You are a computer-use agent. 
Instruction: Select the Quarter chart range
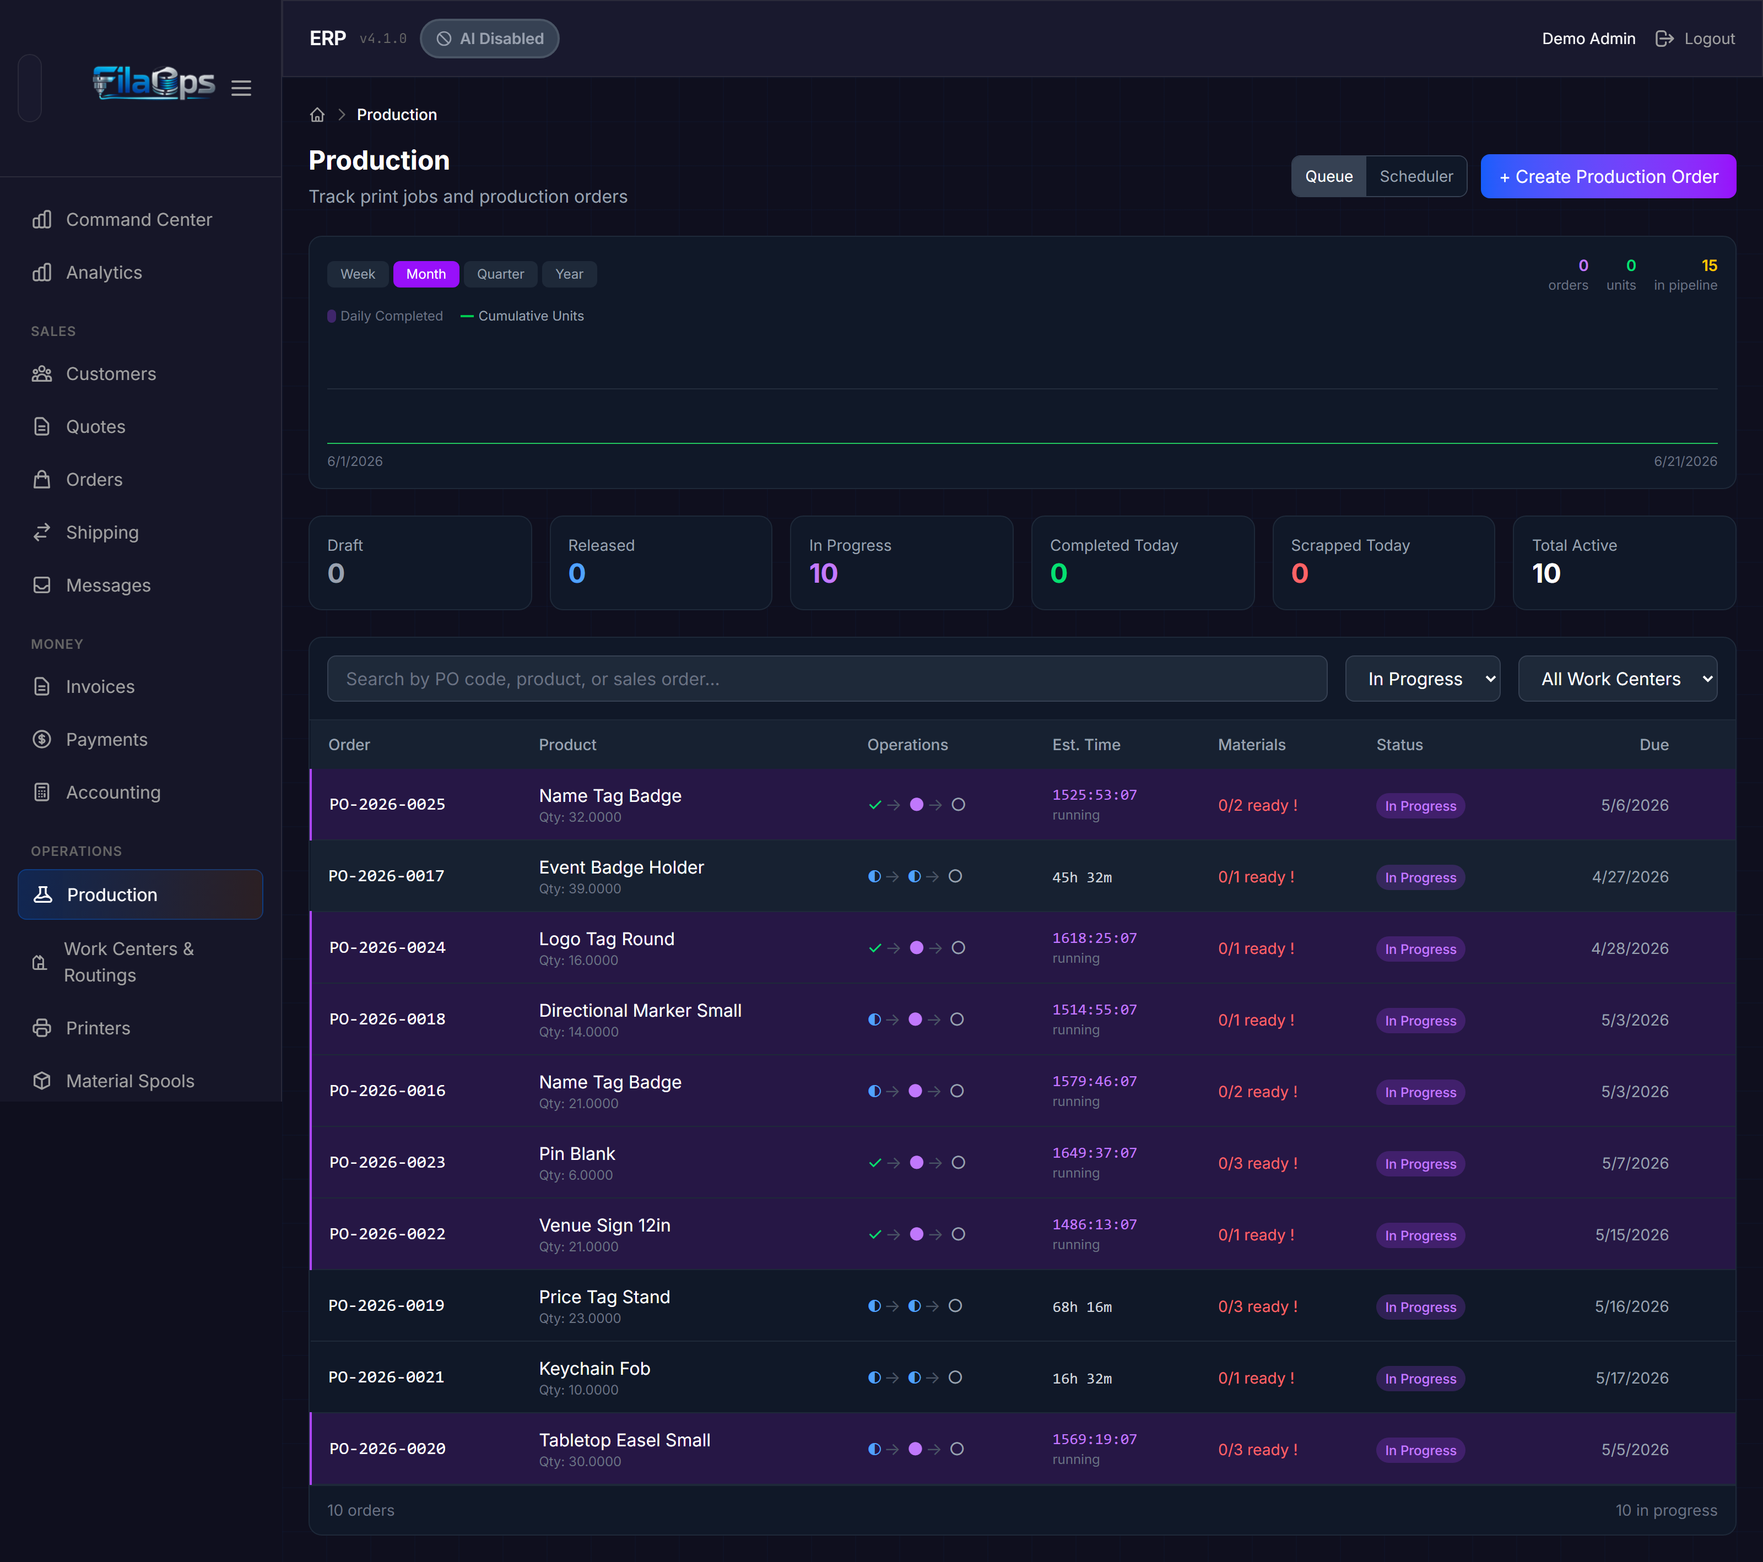coord(500,274)
